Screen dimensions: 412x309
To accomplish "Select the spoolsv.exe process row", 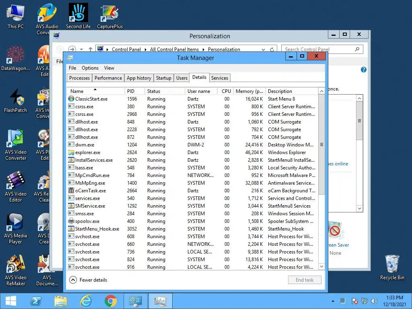I will [x=192, y=221].
